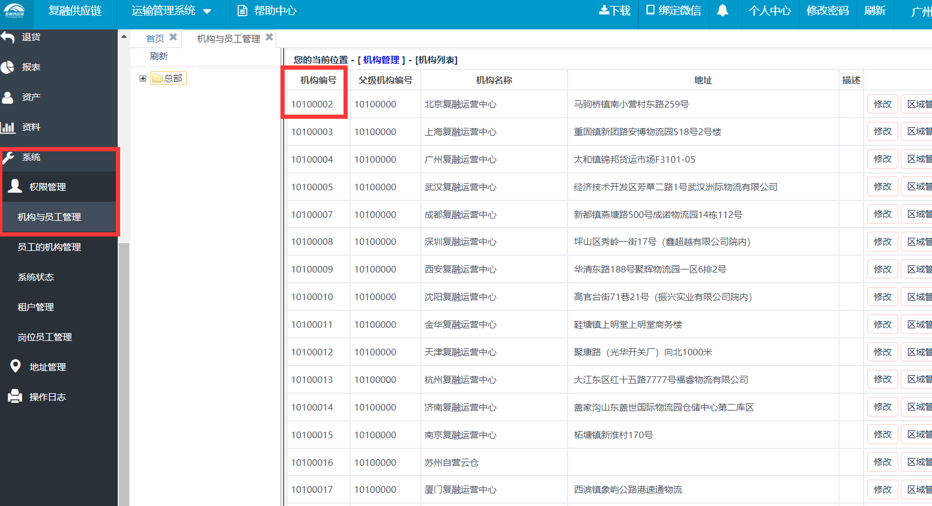
Task: Click 绑定微信 in the top bar
Action: coord(673,11)
